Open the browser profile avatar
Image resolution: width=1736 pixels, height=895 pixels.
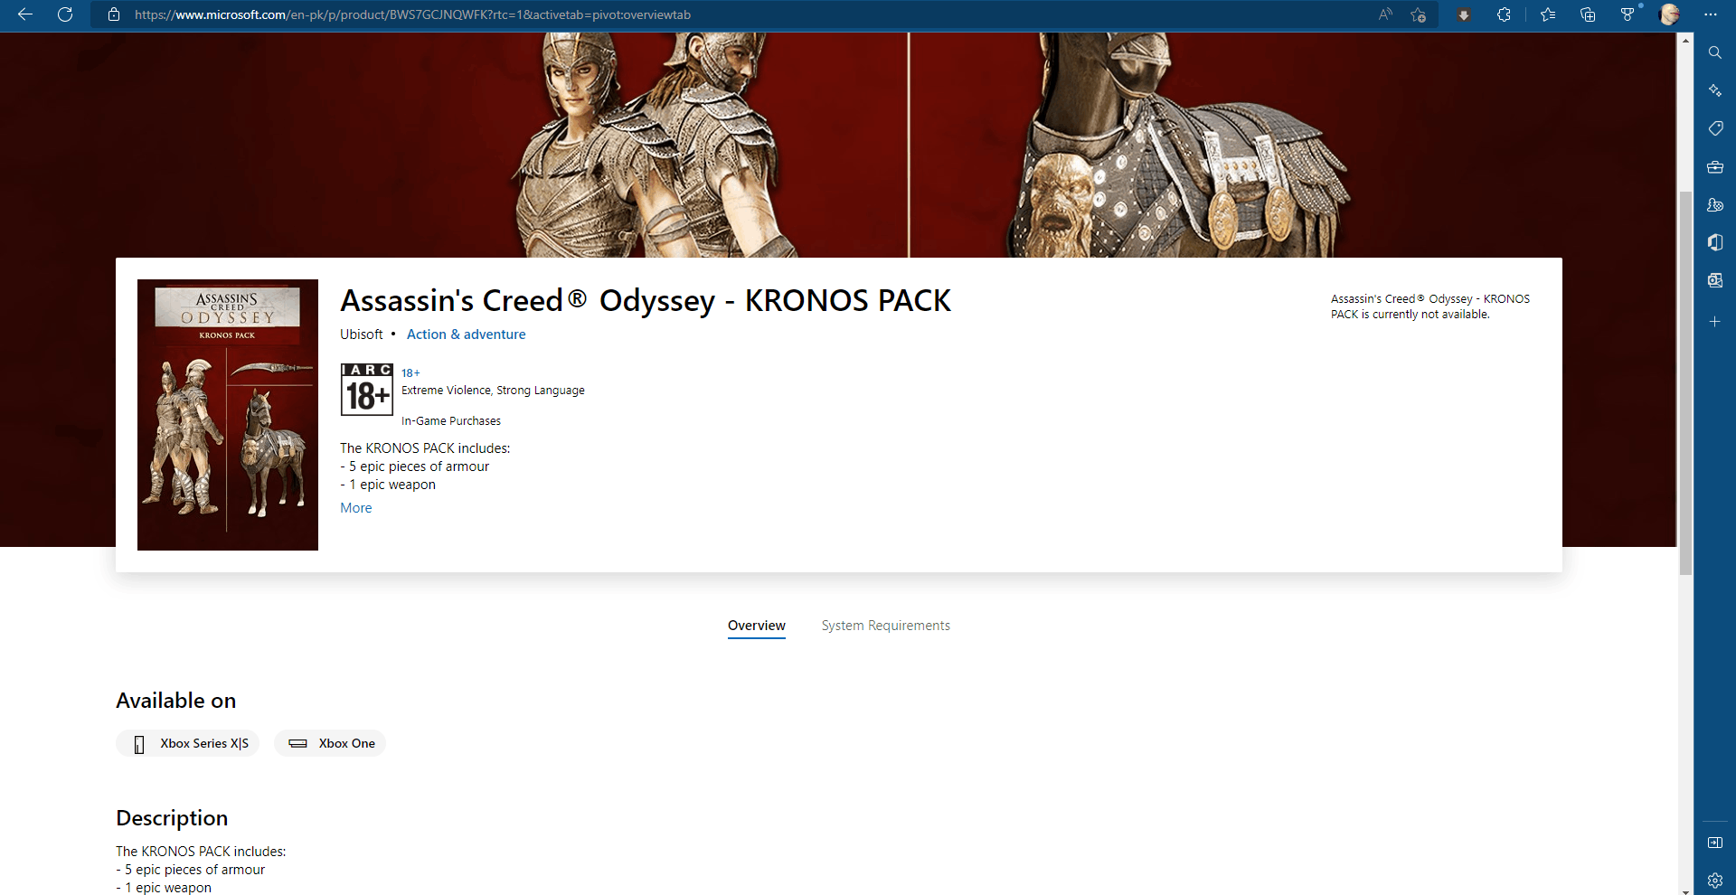1670,14
